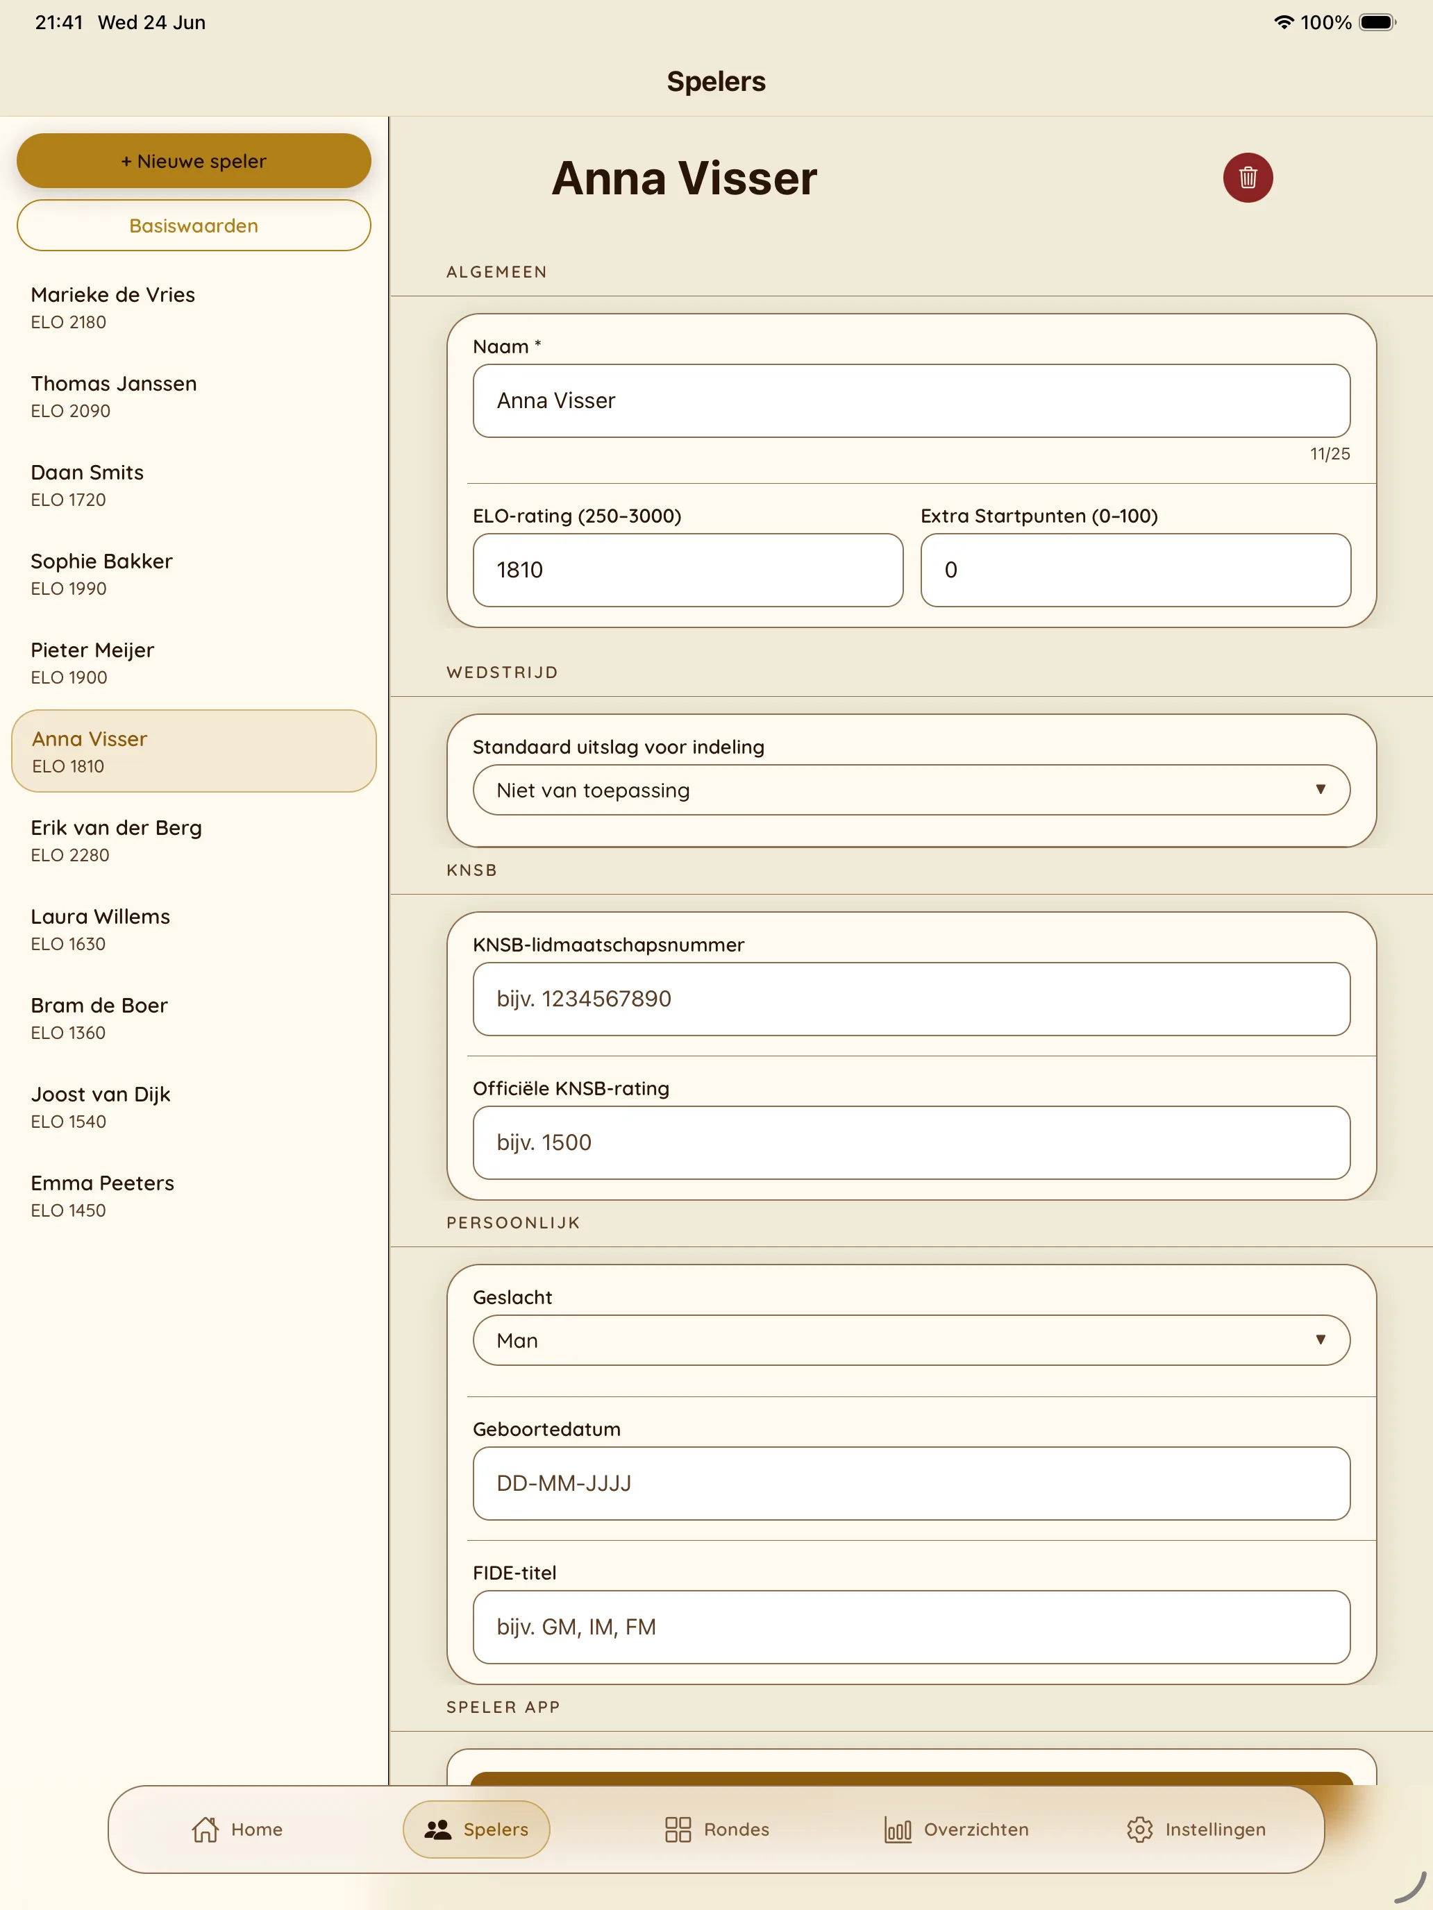The width and height of the screenshot is (1433, 1910).
Task: Switch to the Home tab label
Action: (257, 1829)
